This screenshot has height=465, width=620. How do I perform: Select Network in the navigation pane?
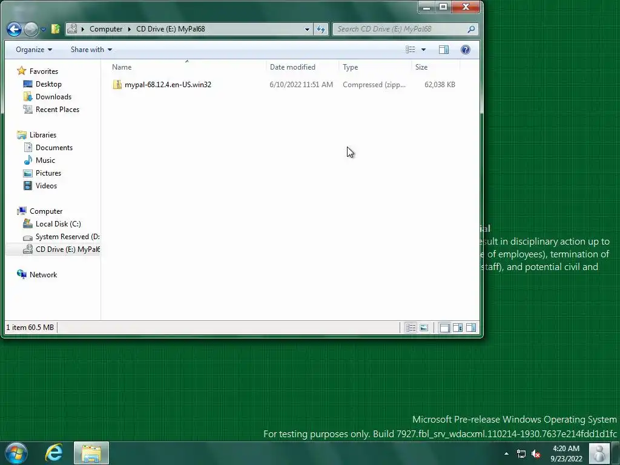point(43,275)
